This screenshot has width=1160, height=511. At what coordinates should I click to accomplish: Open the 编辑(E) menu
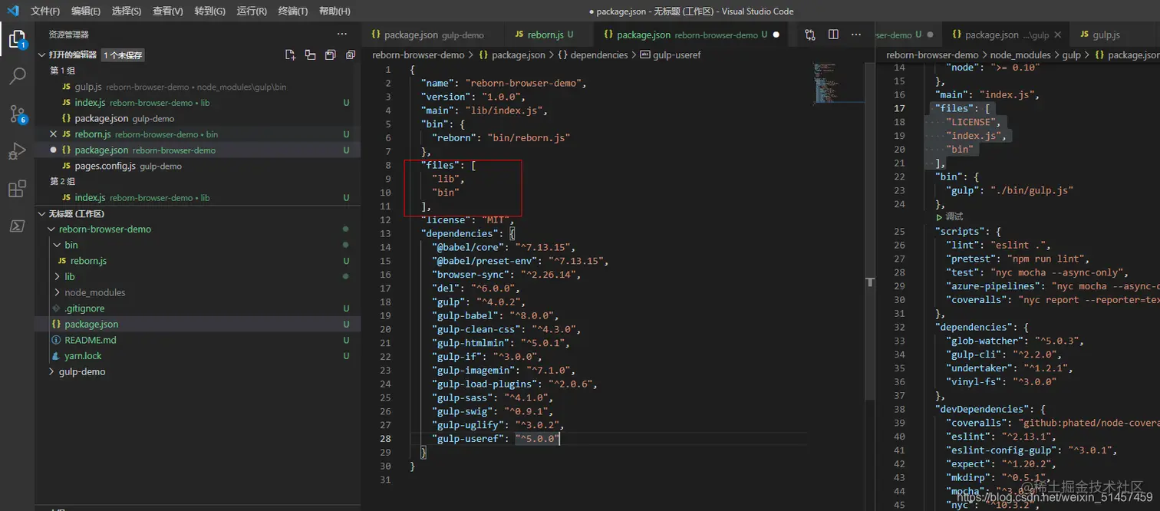[x=86, y=11]
